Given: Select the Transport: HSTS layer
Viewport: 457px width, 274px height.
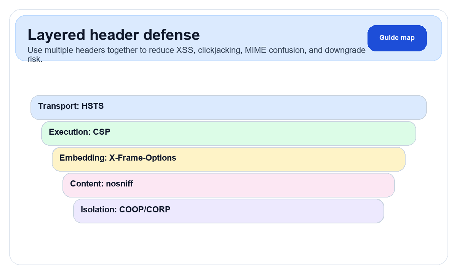Looking at the screenshot, I should [228, 107].
